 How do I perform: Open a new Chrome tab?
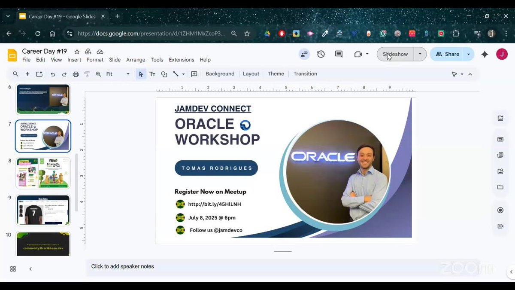point(117,16)
